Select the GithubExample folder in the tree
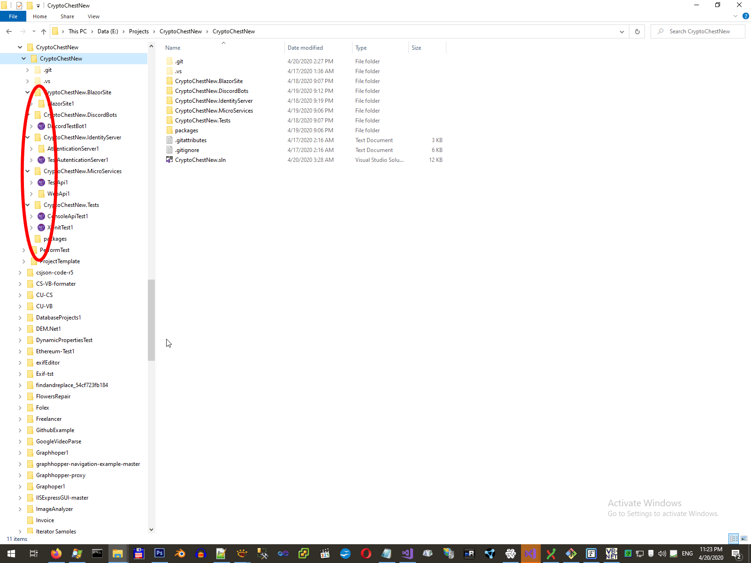Screen dimensions: 751x563 tap(55, 430)
